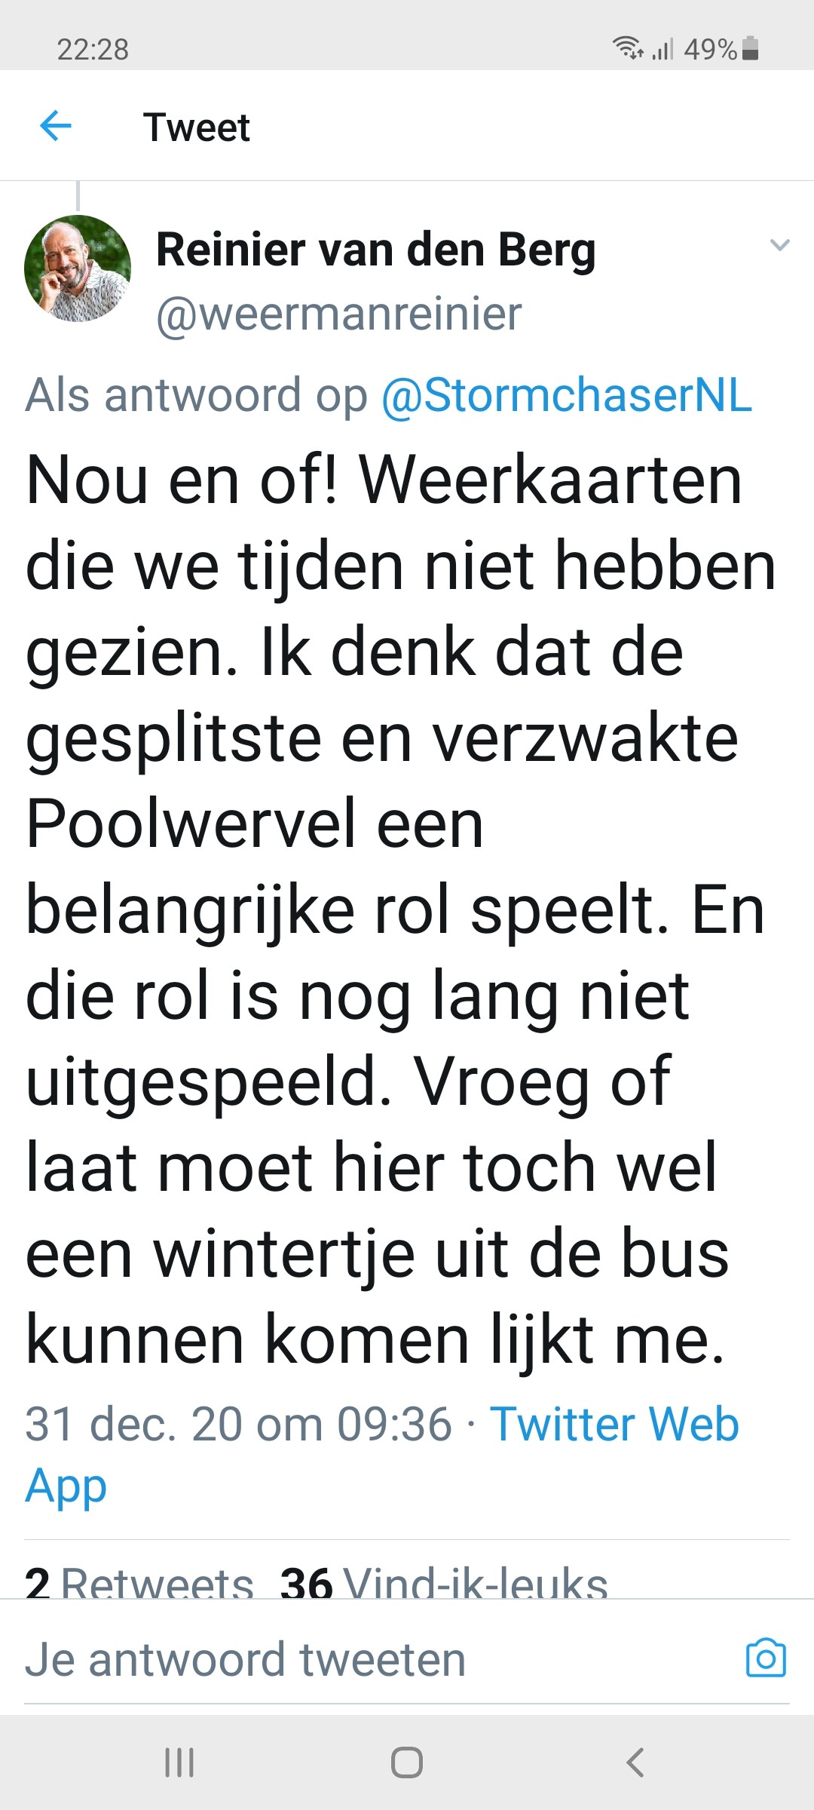Tap the back arrow next to Tweet

(x=55, y=125)
